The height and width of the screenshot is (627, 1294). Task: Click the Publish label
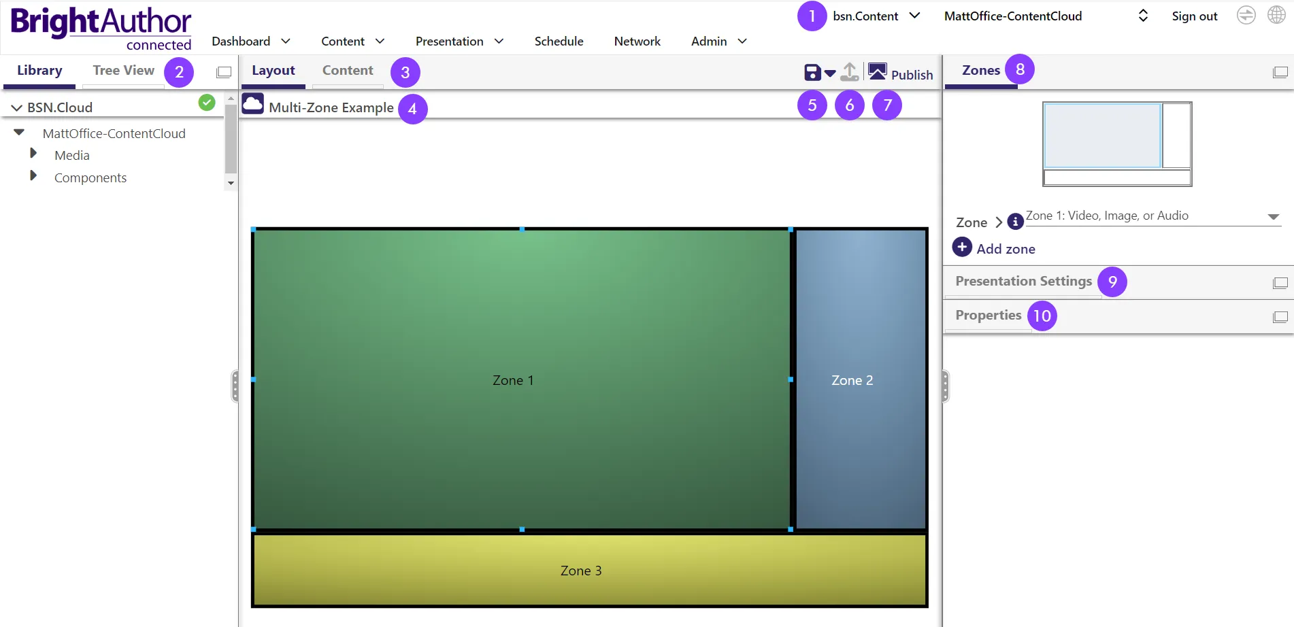912,75
